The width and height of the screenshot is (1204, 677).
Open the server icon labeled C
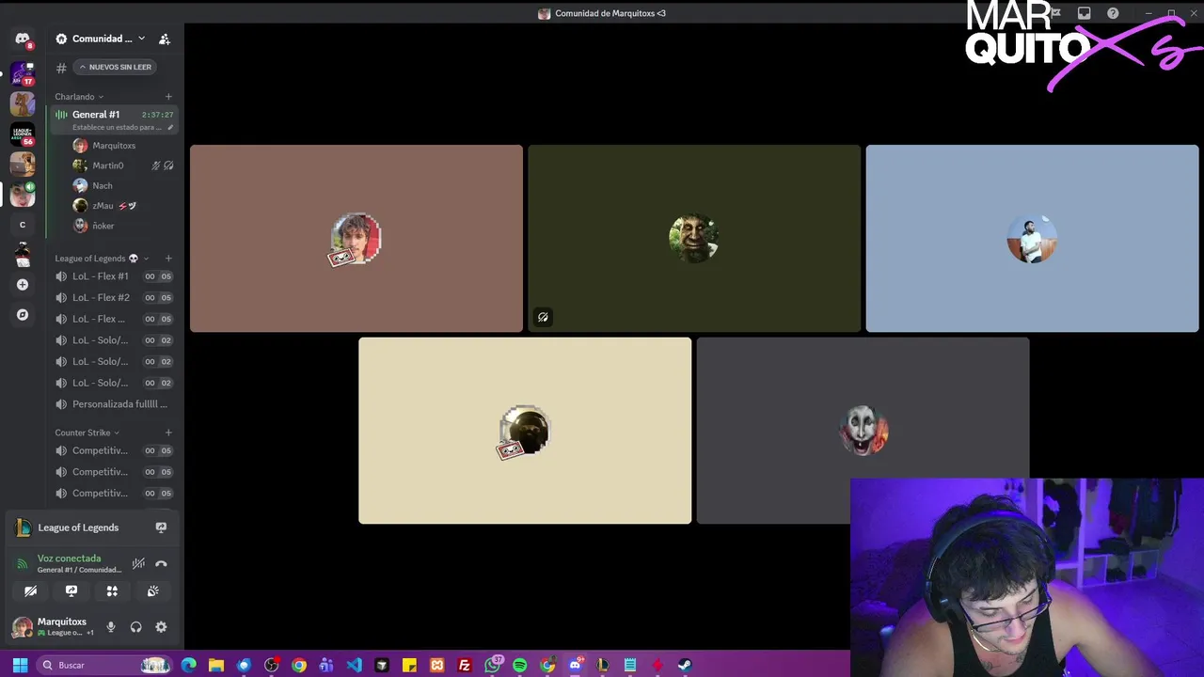pos(23,225)
